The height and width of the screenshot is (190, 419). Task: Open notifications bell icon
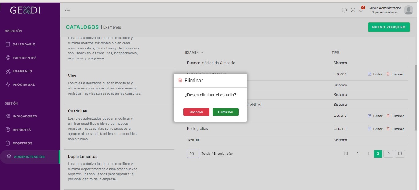(361, 10)
